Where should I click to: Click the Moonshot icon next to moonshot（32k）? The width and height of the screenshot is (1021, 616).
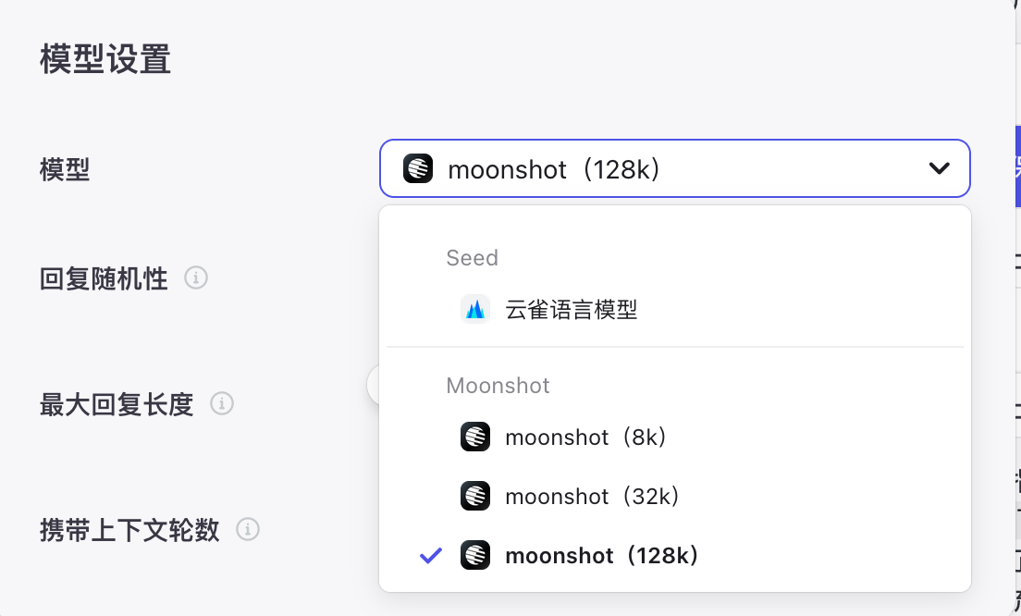pyautogui.click(x=474, y=496)
